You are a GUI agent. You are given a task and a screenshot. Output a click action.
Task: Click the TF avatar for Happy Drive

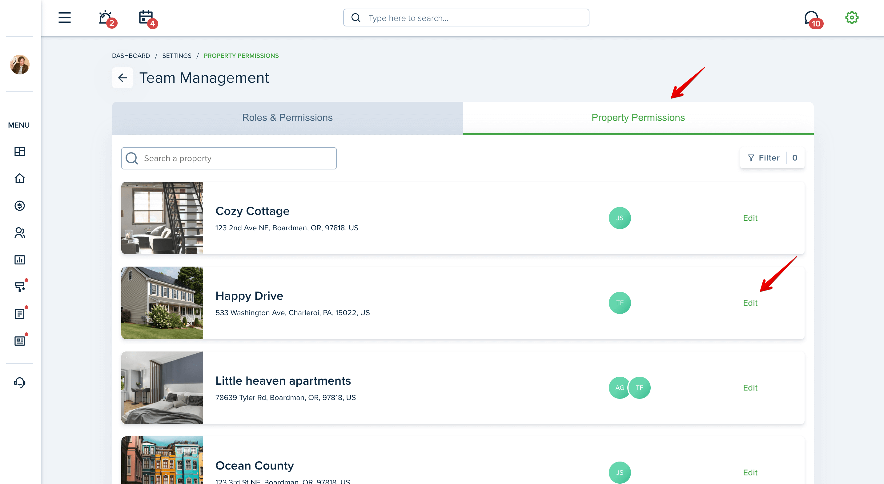620,303
